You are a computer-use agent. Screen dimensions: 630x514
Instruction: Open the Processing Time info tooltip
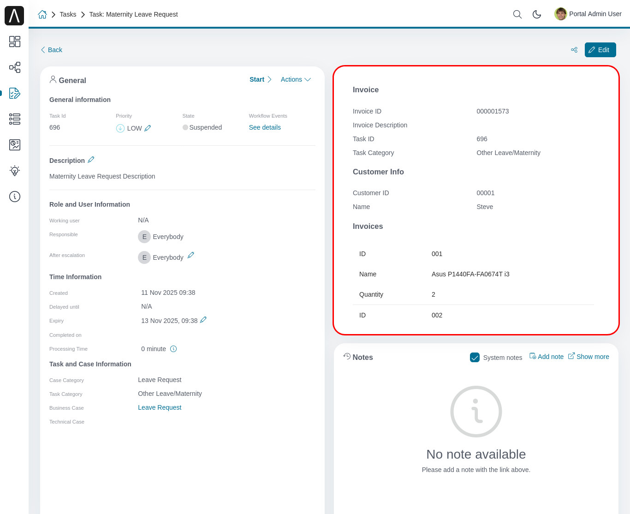point(174,349)
